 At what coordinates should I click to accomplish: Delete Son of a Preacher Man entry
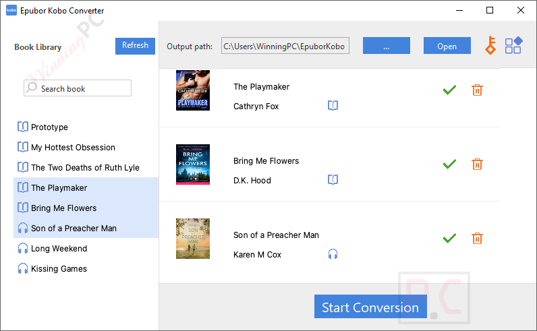point(477,238)
